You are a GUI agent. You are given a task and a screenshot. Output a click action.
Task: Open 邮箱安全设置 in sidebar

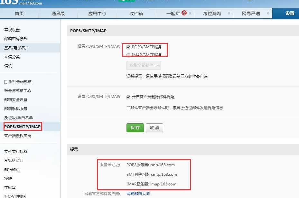[x=16, y=99]
